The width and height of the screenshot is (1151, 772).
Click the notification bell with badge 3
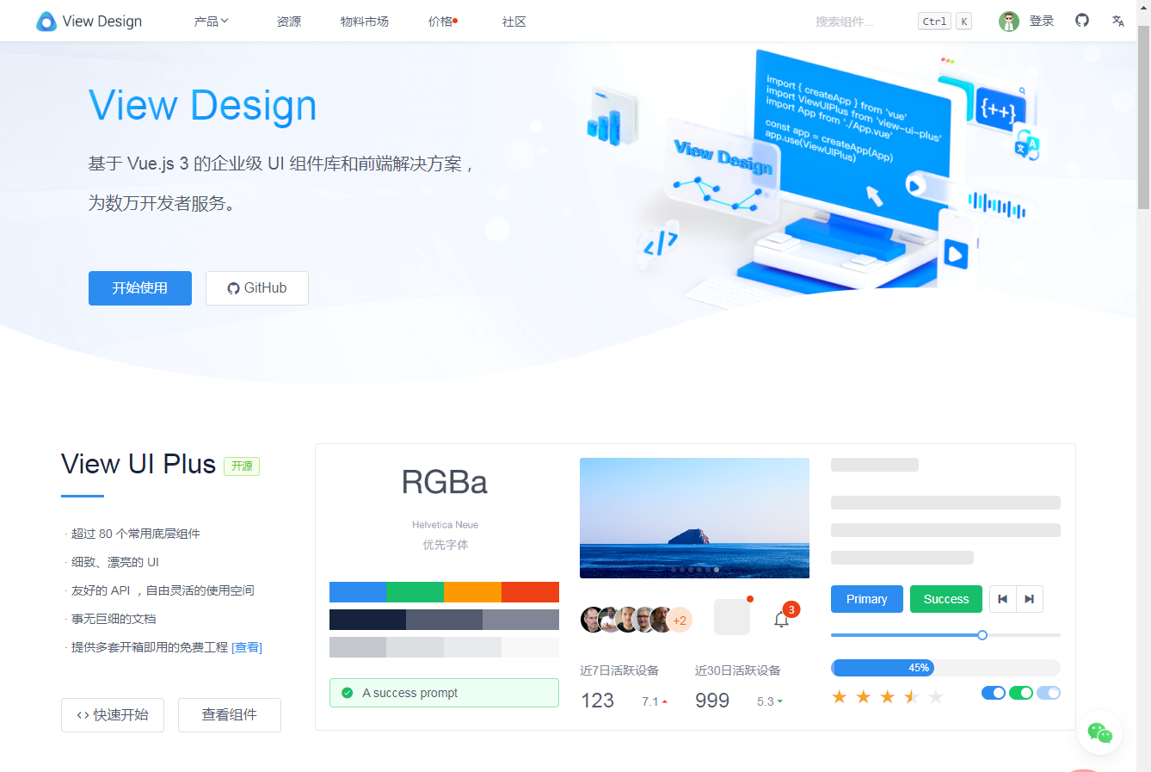[x=782, y=619]
